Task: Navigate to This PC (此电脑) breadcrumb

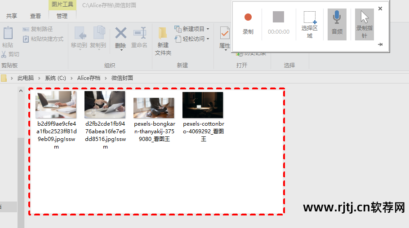Action: point(26,78)
